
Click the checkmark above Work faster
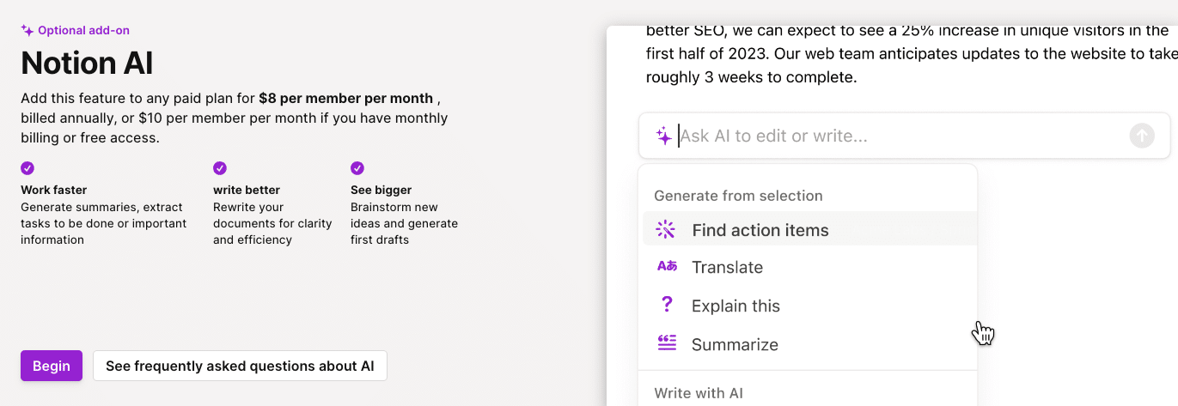pyautogui.click(x=27, y=168)
